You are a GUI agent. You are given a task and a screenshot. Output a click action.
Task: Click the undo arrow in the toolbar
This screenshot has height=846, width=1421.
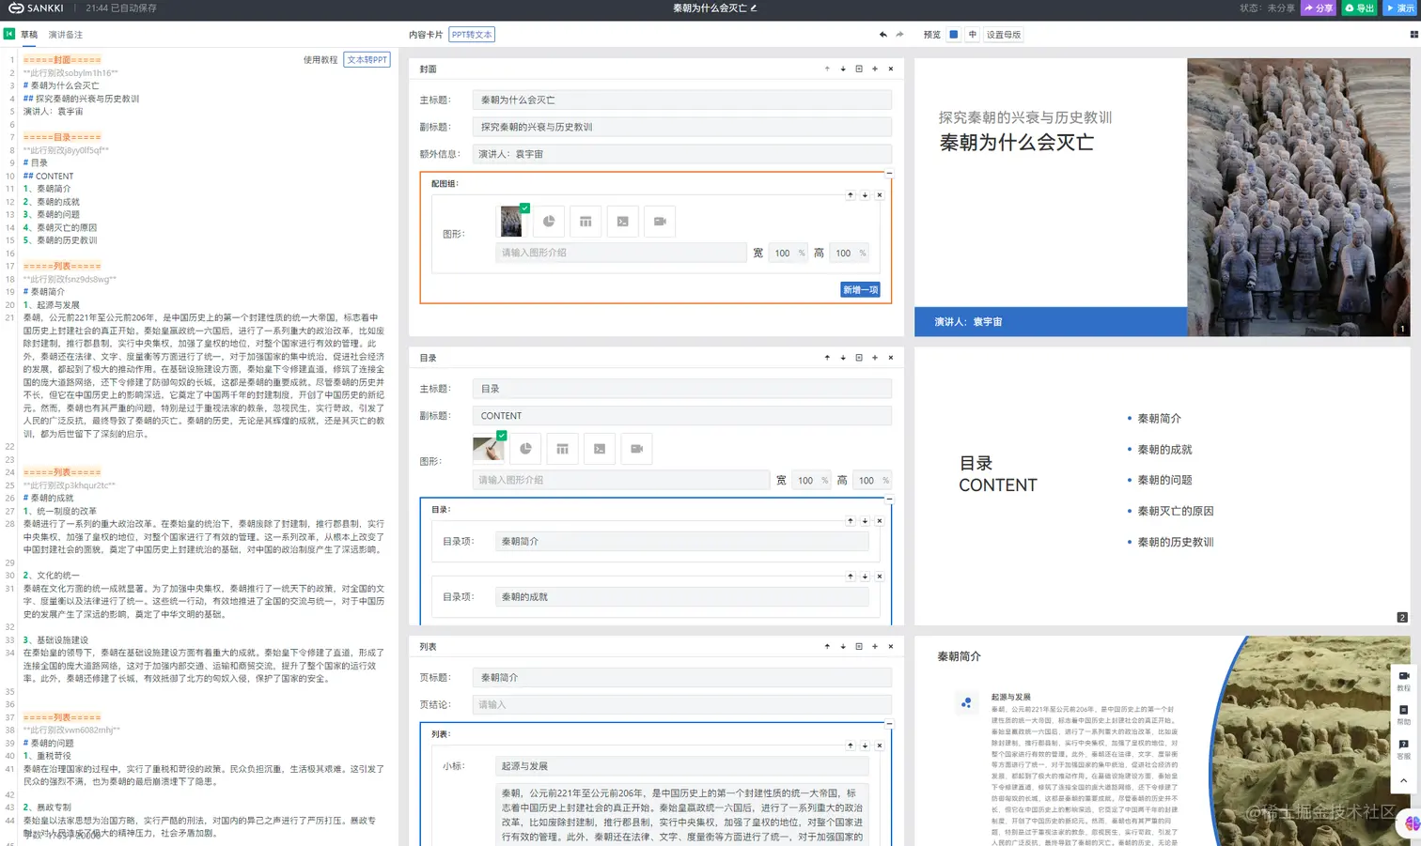[882, 35]
